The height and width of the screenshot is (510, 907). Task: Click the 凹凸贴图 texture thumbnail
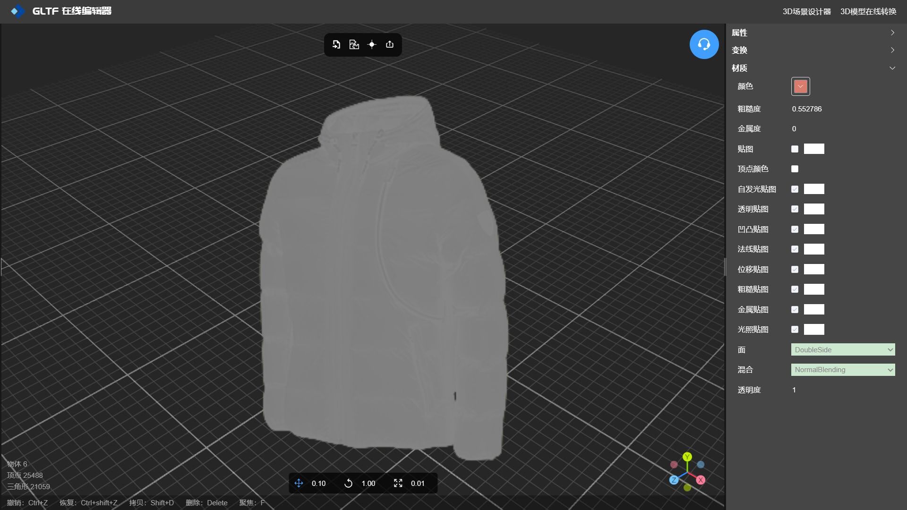point(814,229)
